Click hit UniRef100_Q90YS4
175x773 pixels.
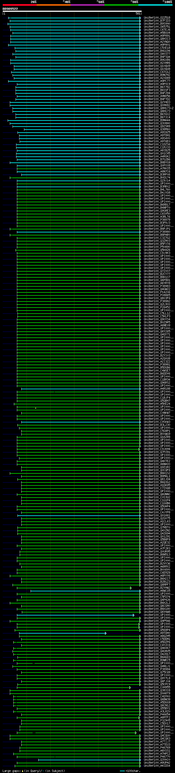[157, 319]
